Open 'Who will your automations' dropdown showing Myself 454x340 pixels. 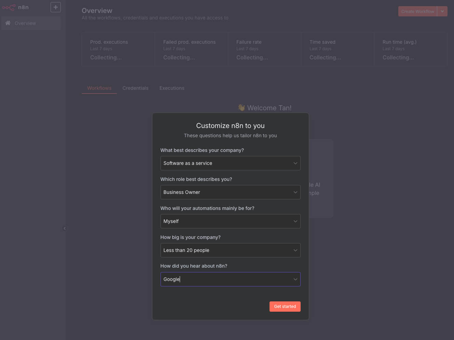(x=231, y=221)
